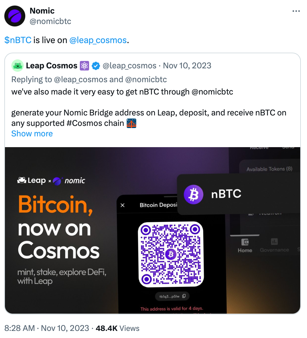Click the blue verified checkmark beside Leap Cosmos
This screenshot has height=338, width=307.
pos(96,66)
